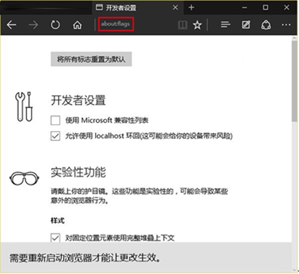Open a new tab with plus

pyautogui.click(x=191, y=7)
